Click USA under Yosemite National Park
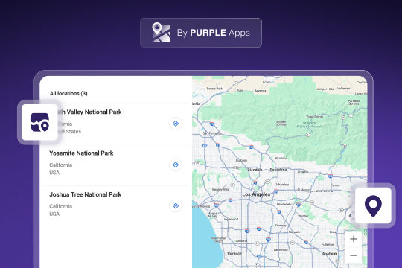The image size is (402, 268). [54, 173]
